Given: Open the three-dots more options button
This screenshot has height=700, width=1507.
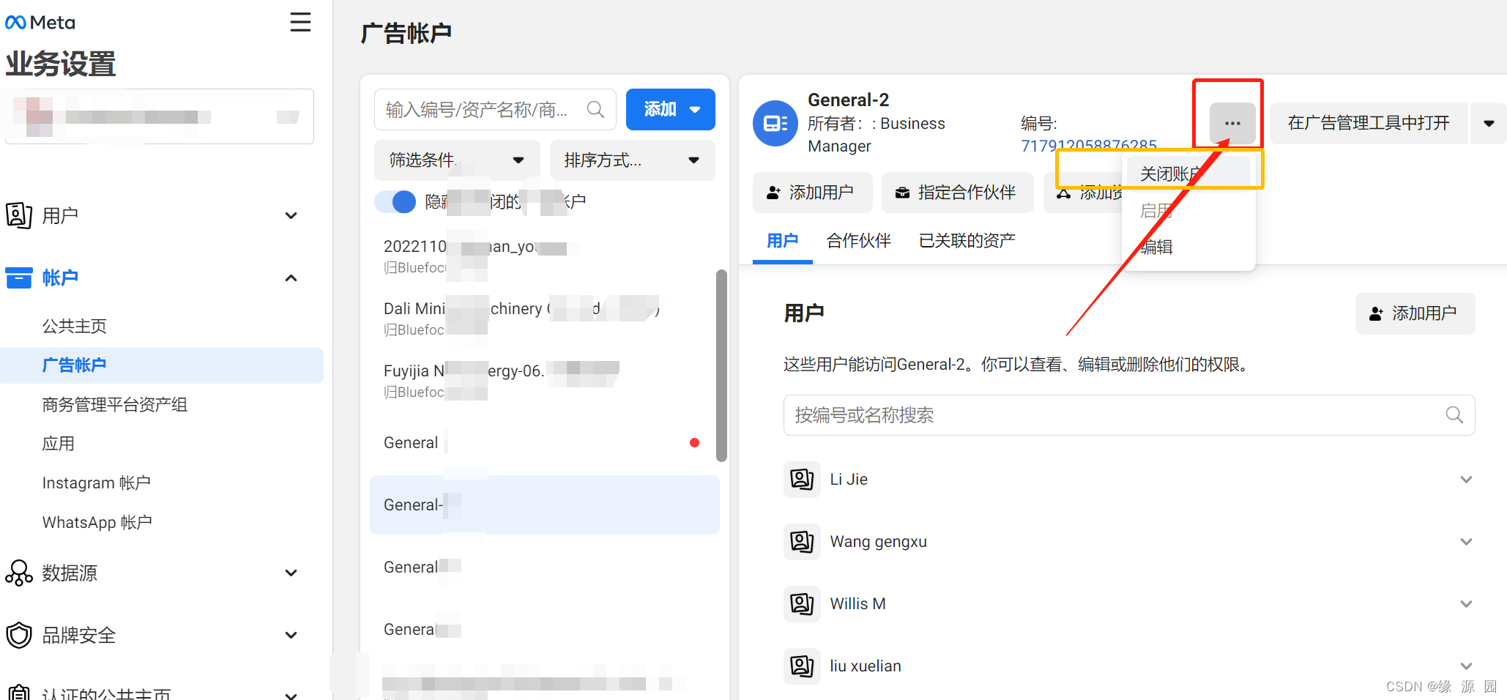Looking at the screenshot, I should (1232, 123).
